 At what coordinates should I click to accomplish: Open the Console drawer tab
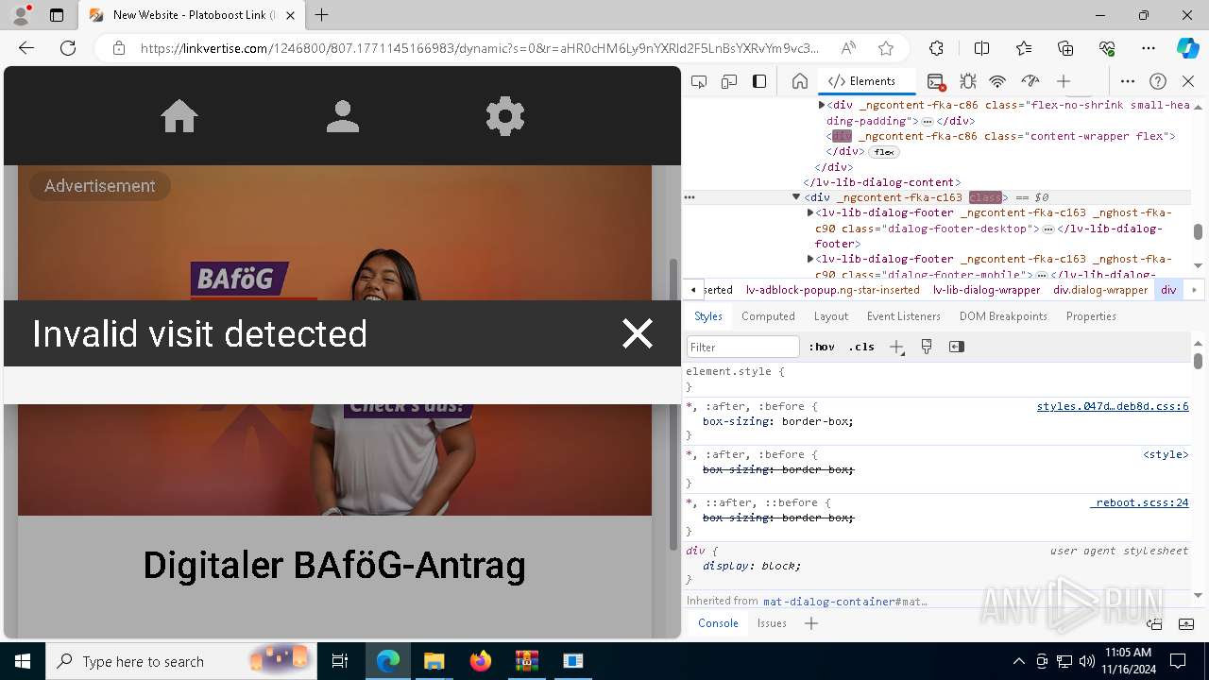pos(718,623)
